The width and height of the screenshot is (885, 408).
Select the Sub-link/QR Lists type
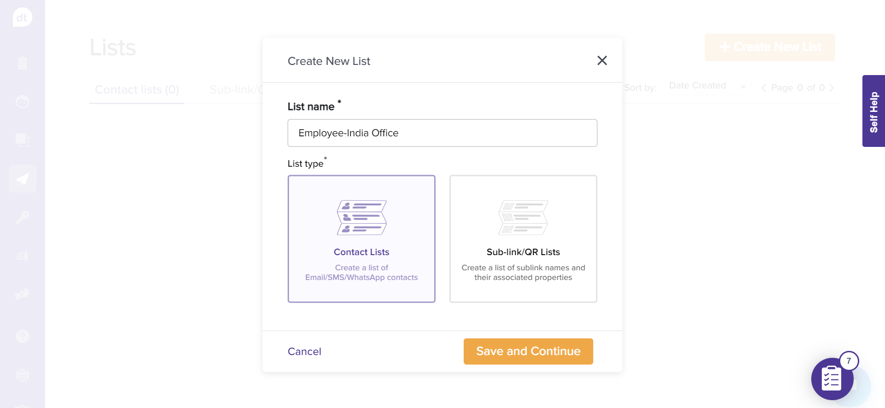click(x=523, y=239)
